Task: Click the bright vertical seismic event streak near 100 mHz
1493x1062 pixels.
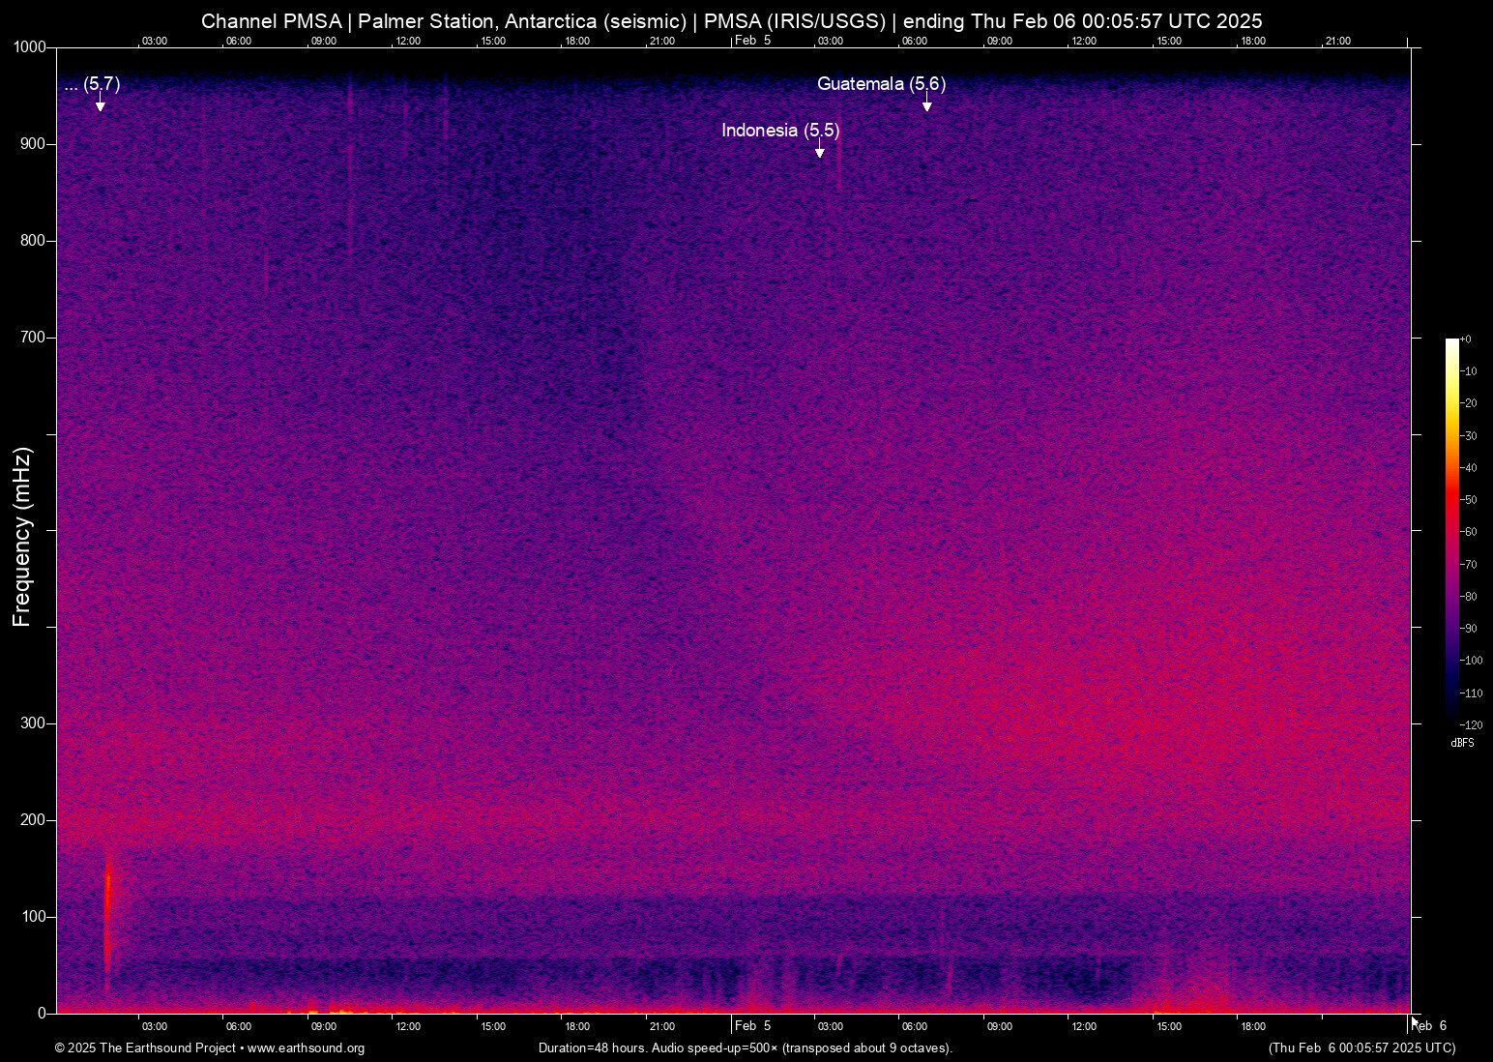Action: point(107,914)
